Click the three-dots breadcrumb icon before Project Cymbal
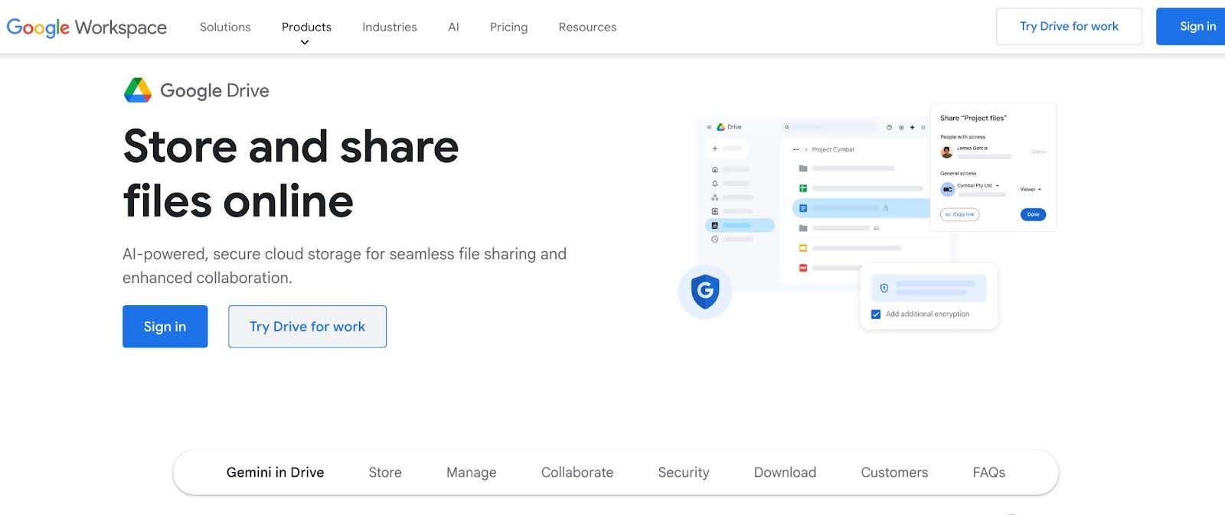The image size is (1225, 515). click(x=796, y=150)
